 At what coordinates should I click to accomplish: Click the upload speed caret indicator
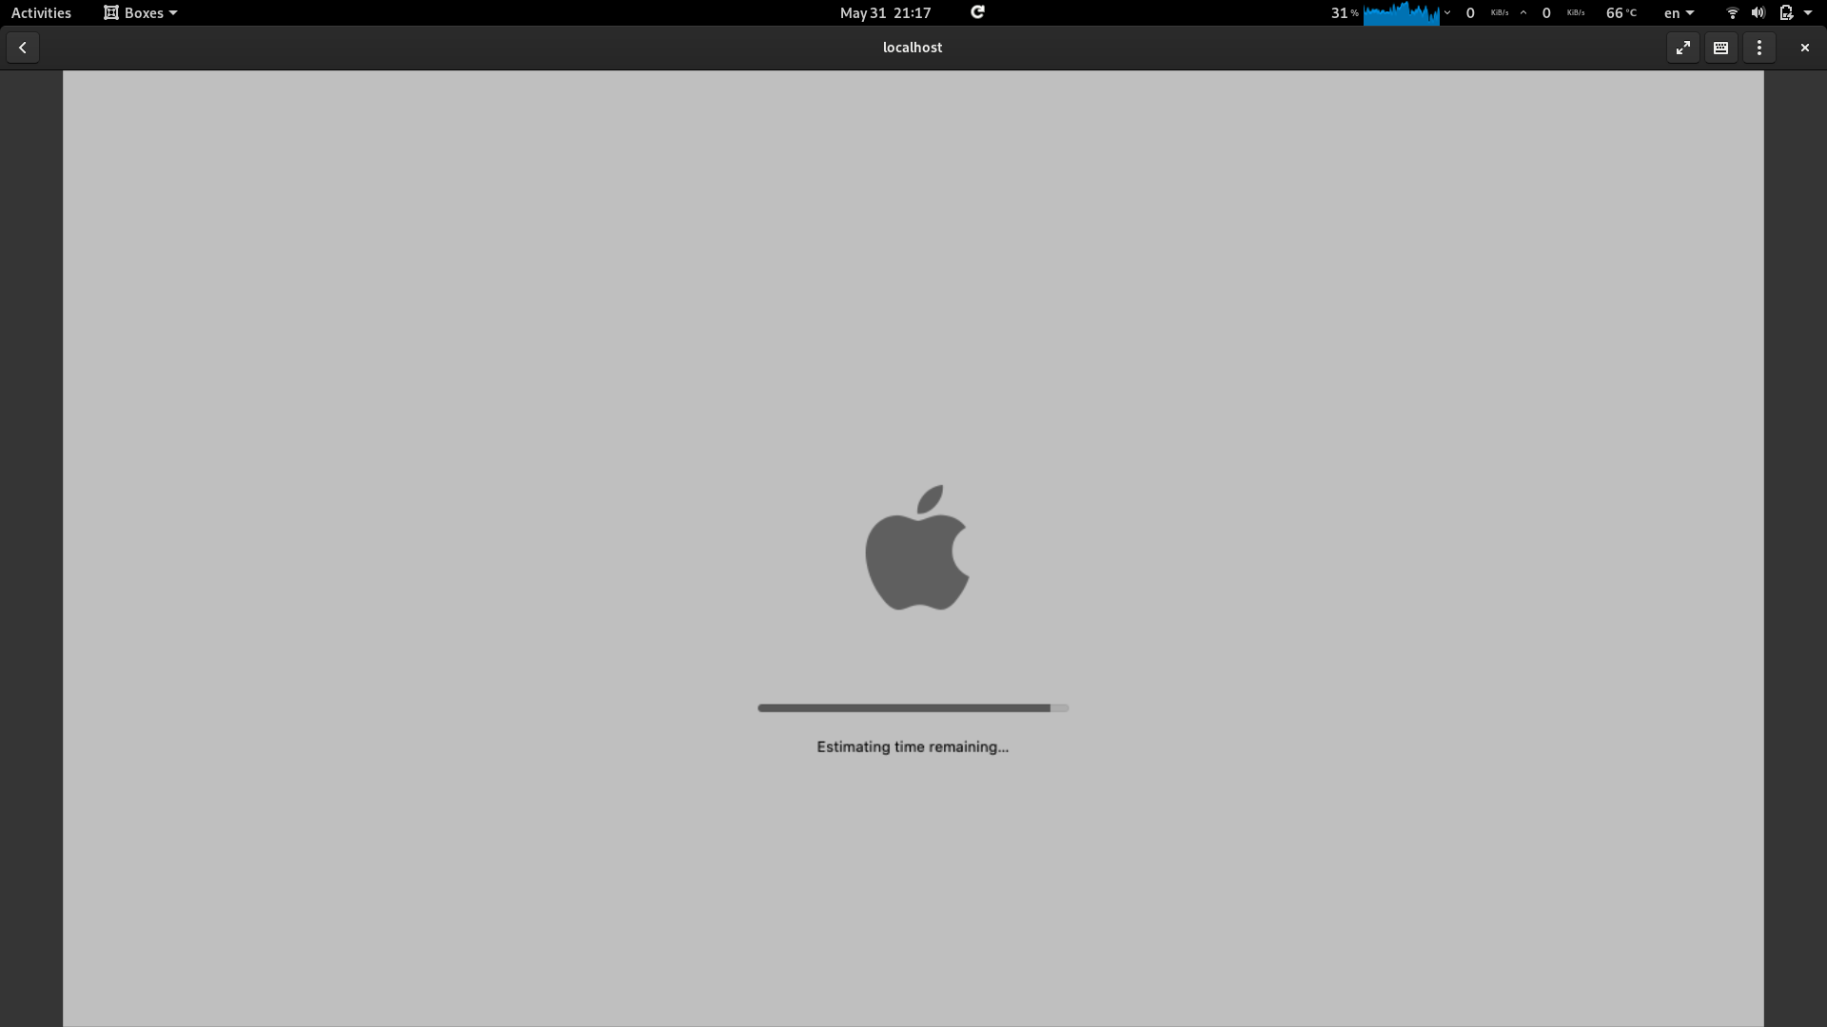[x=1522, y=12]
